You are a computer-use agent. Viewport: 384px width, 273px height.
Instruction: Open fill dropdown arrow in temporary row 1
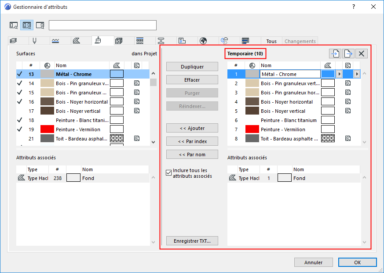[339, 74]
